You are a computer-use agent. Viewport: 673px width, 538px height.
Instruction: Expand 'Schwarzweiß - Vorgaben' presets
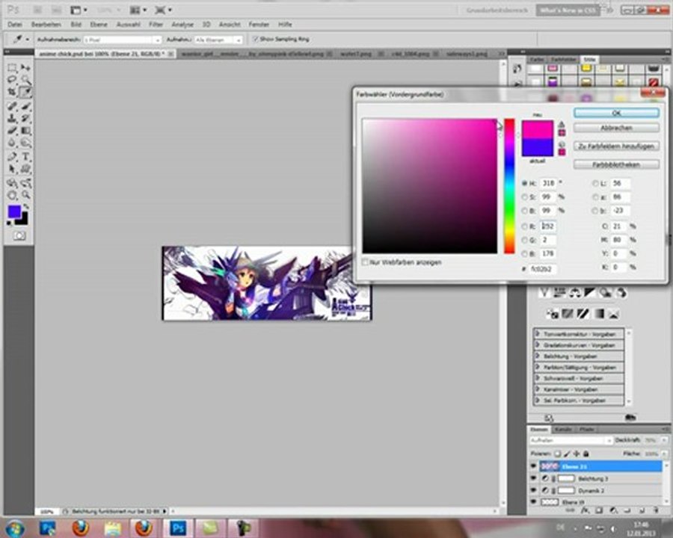click(x=538, y=379)
